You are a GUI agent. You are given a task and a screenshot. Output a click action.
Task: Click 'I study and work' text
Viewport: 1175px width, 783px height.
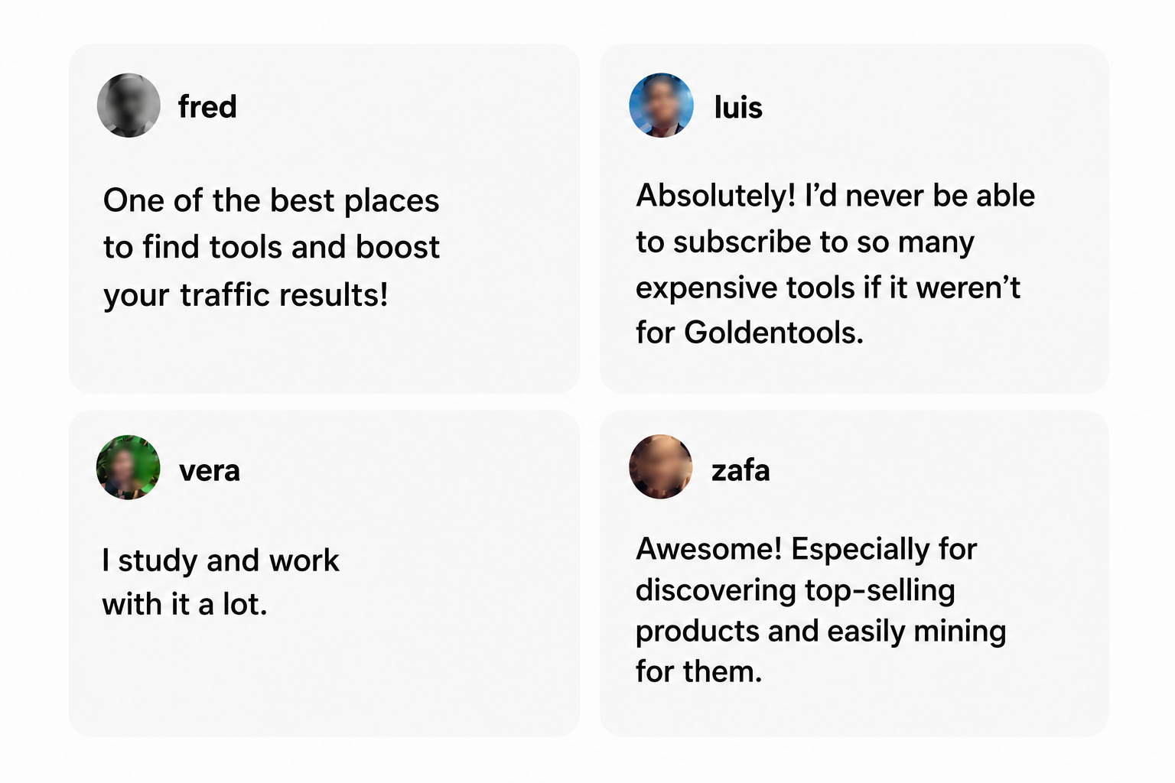[x=220, y=560]
